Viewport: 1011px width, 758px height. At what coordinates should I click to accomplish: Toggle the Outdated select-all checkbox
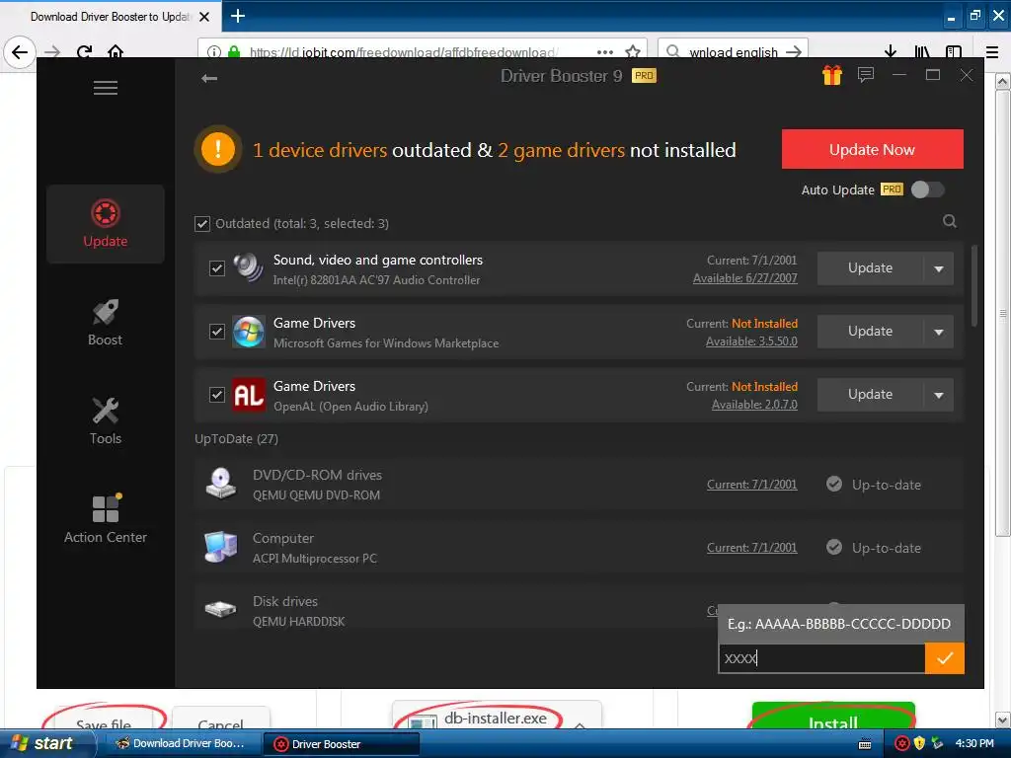(x=202, y=224)
